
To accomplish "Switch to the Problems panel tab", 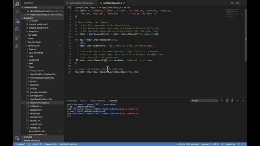I will coord(72,101).
